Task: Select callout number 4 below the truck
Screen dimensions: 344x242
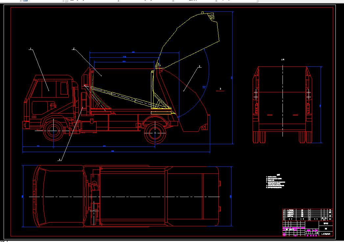Action: 60,160
